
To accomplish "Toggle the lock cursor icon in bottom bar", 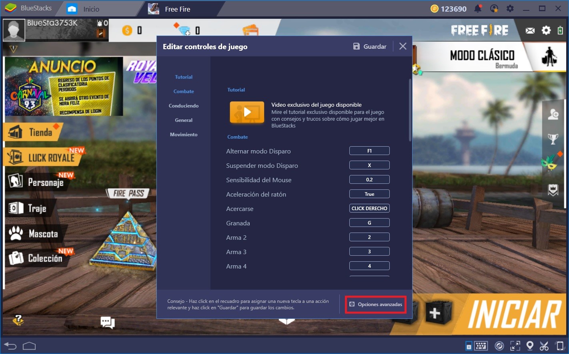I will [469, 346].
